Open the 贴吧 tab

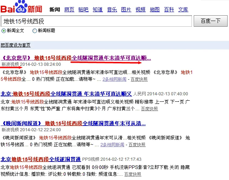tap(83, 10)
